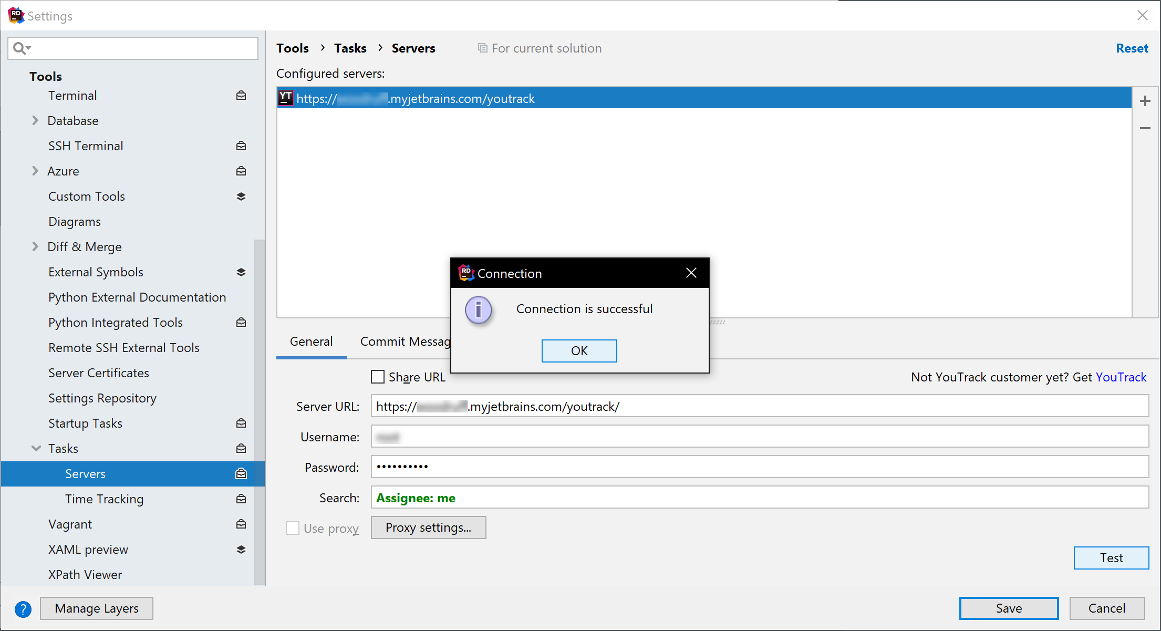Click the layer icon next to Azure
Screen dimensions: 1161x631
click(x=241, y=171)
